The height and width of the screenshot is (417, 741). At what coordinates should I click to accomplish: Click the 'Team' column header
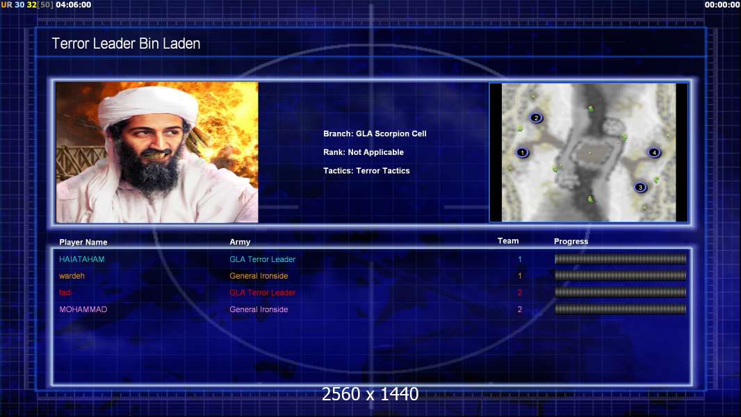[x=508, y=241]
